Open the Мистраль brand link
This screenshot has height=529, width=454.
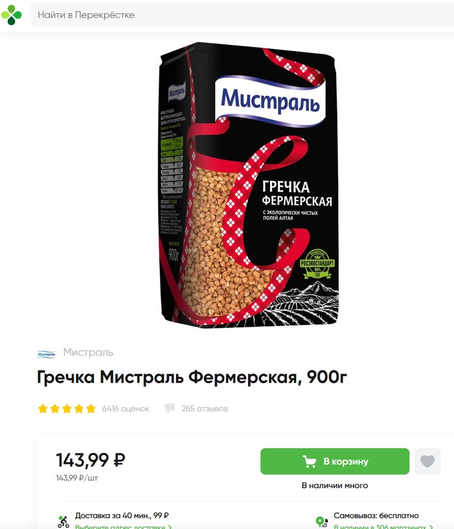pyautogui.click(x=88, y=352)
